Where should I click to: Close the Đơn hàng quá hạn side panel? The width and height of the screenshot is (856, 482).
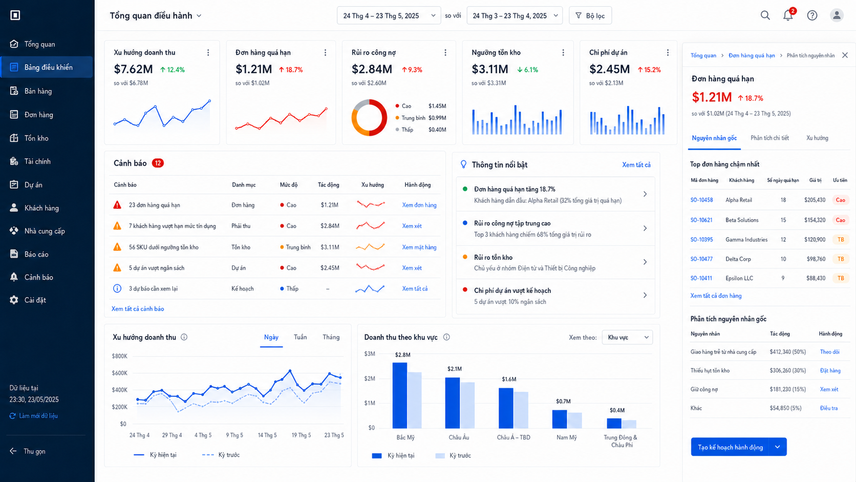click(845, 55)
